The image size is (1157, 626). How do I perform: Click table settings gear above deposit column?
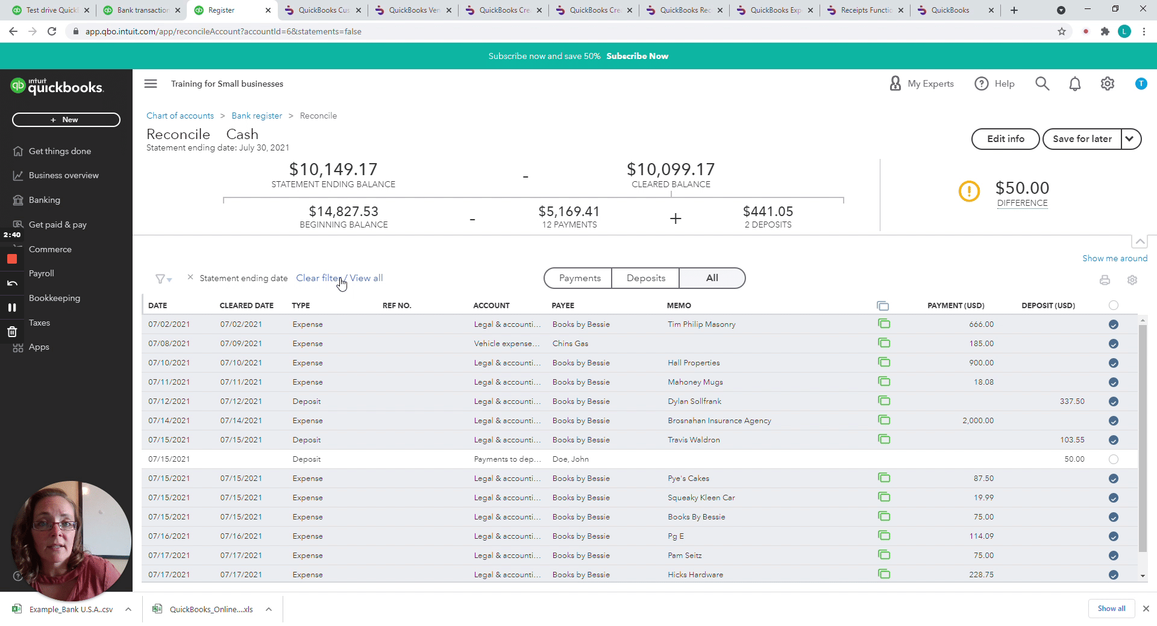point(1132,280)
